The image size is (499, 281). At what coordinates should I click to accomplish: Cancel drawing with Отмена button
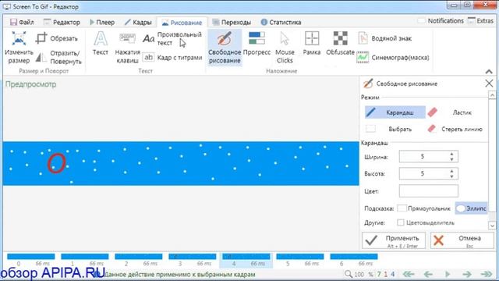point(462,240)
